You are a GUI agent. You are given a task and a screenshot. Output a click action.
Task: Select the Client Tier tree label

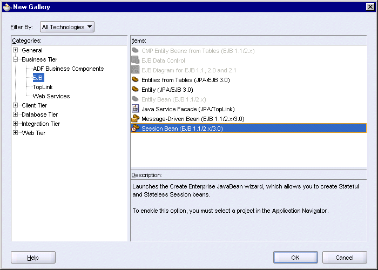click(34, 105)
